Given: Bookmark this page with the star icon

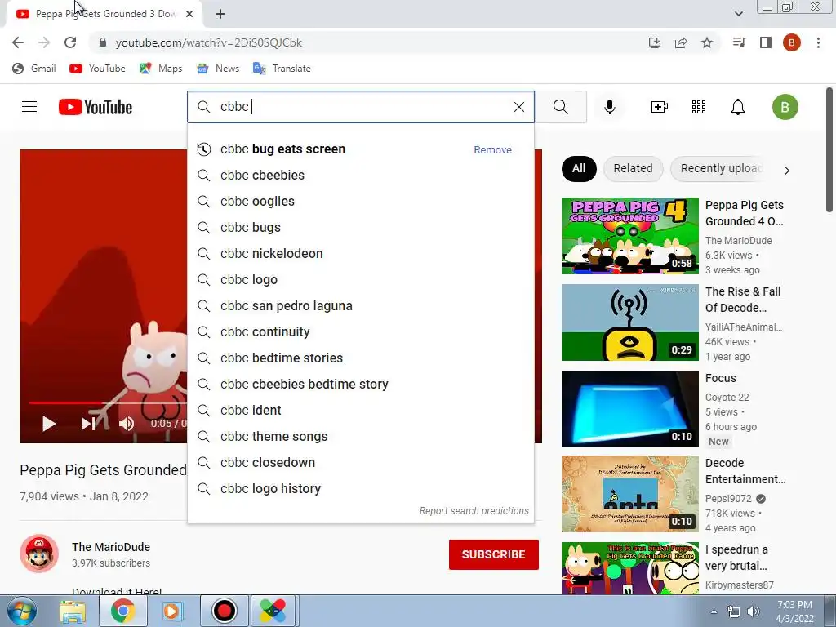Looking at the screenshot, I should point(706,42).
